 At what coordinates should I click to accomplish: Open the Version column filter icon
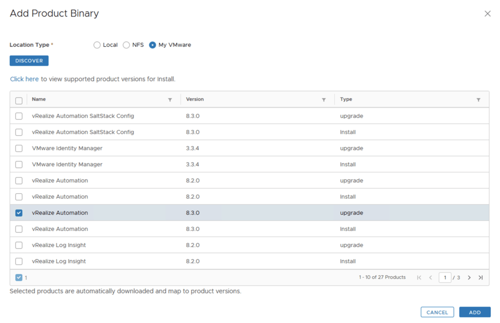tap(324, 100)
